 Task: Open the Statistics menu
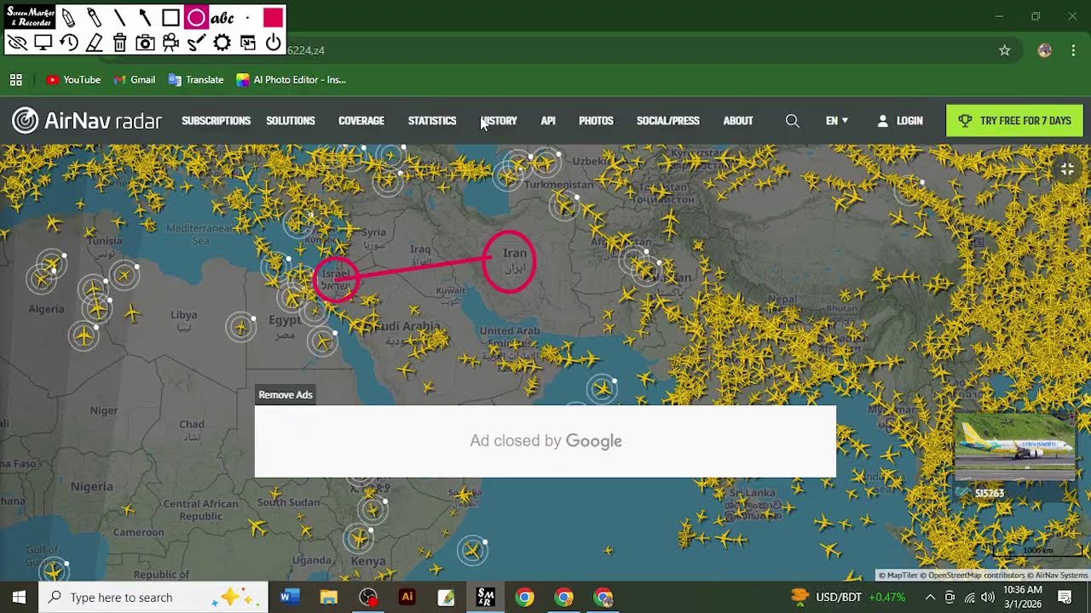[x=432, y=121]
